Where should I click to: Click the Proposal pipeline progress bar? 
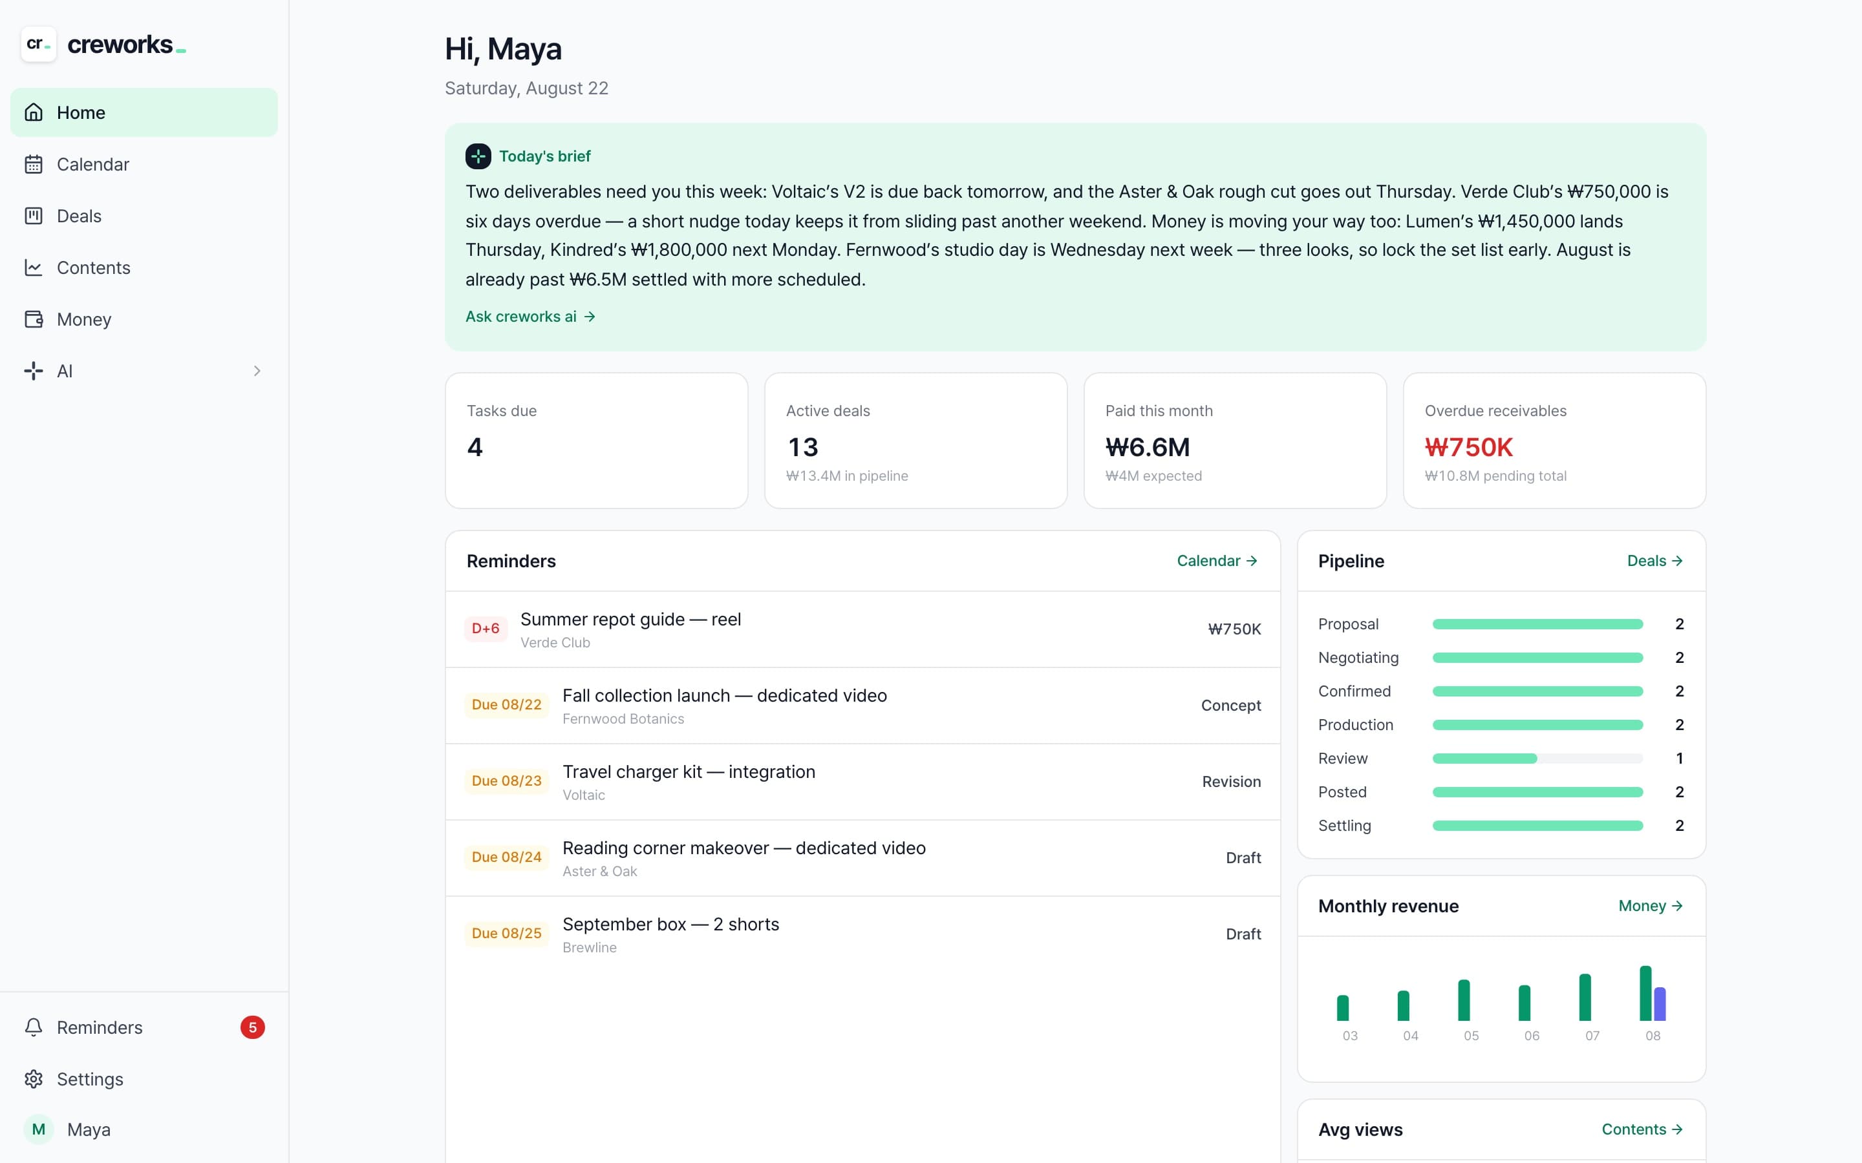point(1537,623)
